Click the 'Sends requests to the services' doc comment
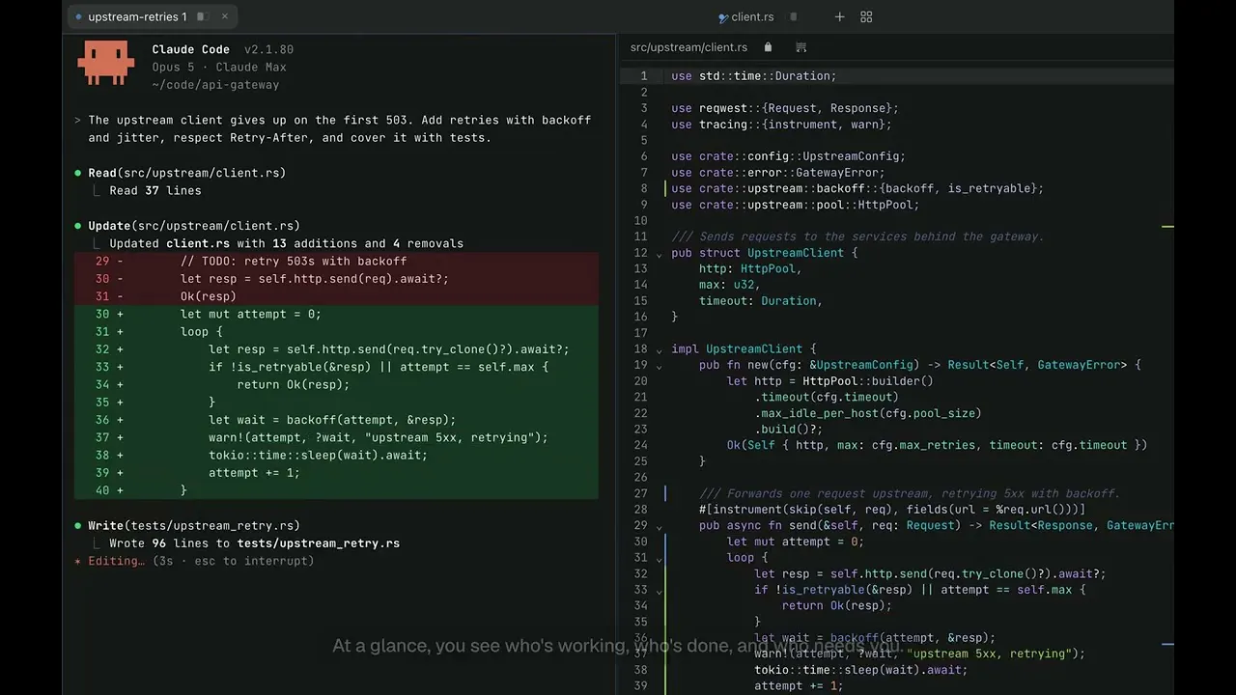This screenshot has height=695, width=1236. click(872, 236)
